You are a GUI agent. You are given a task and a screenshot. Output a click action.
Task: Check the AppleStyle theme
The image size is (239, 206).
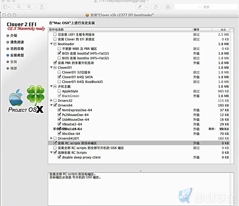59,91
